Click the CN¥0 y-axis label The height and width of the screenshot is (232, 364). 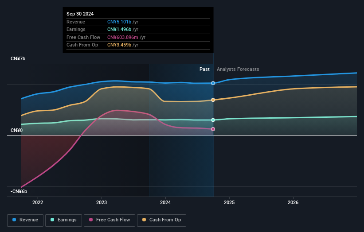coord(17,130)
